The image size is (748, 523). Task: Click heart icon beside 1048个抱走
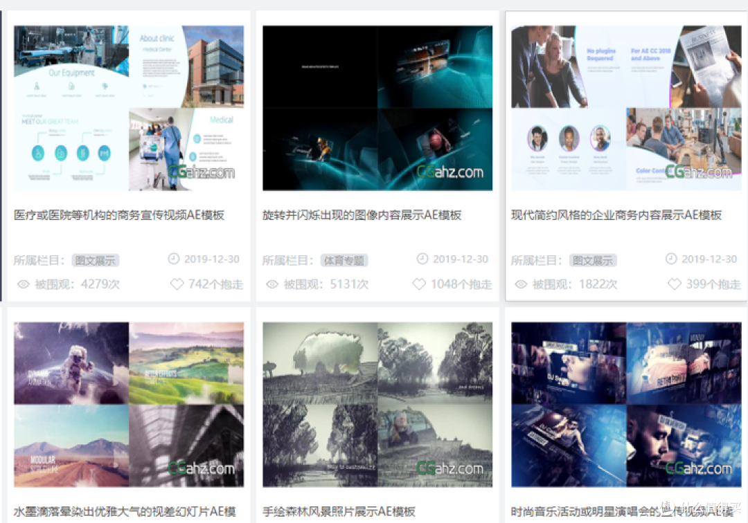pyautogui.click(x=419, y=284)
